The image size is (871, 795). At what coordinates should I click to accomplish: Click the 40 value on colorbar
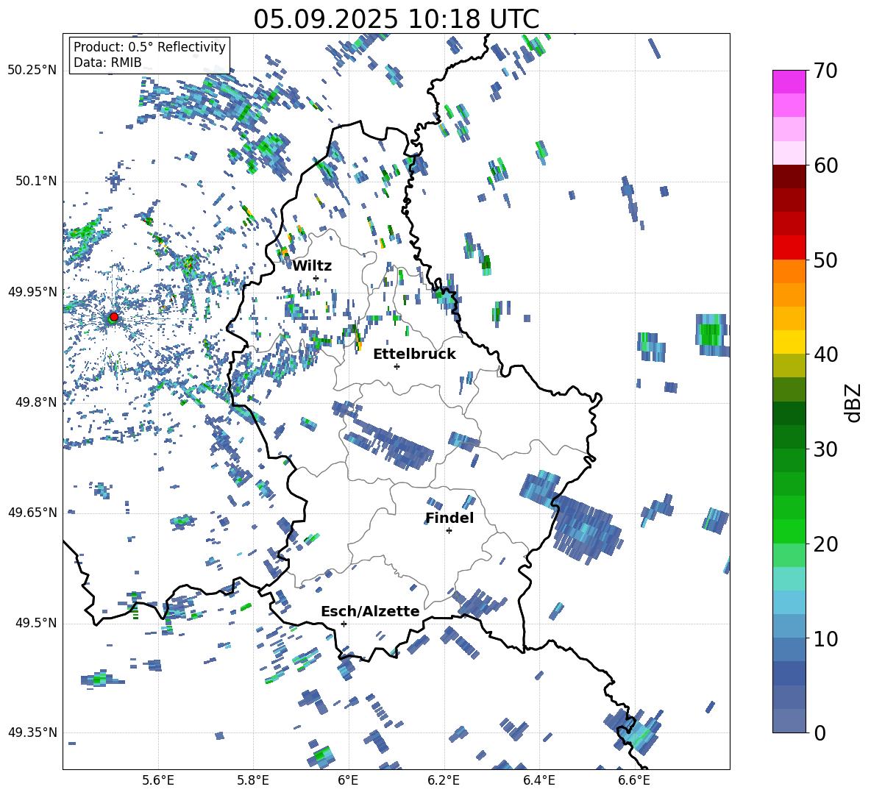pyautogui.click(x=825, y=354)
